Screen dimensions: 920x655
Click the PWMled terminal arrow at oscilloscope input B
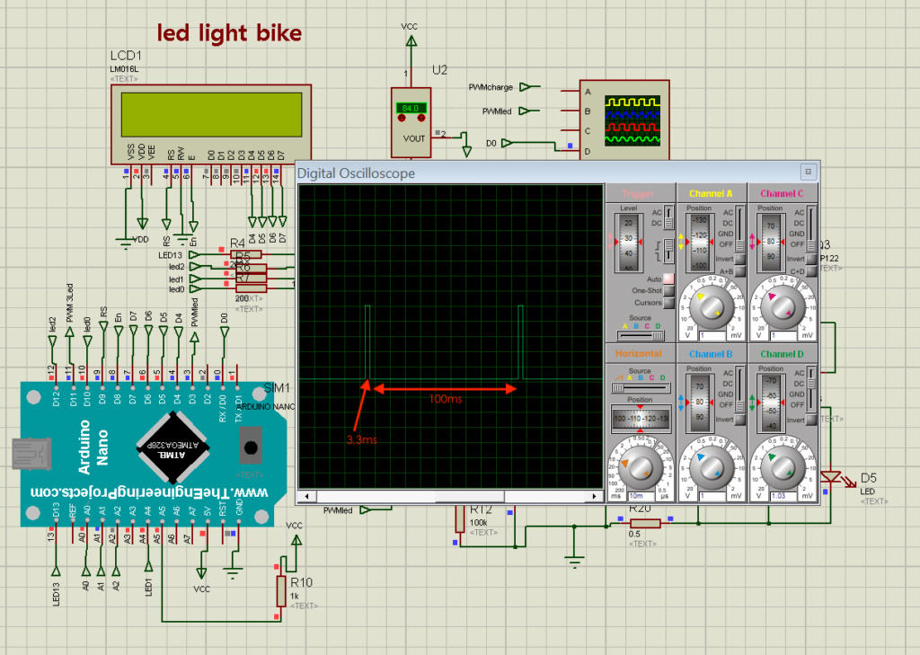coord(526,111)
